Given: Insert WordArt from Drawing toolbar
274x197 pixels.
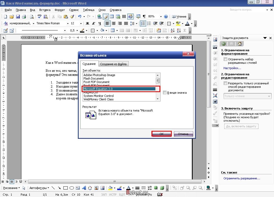Looking at the screenshot, I should [84, 188].
